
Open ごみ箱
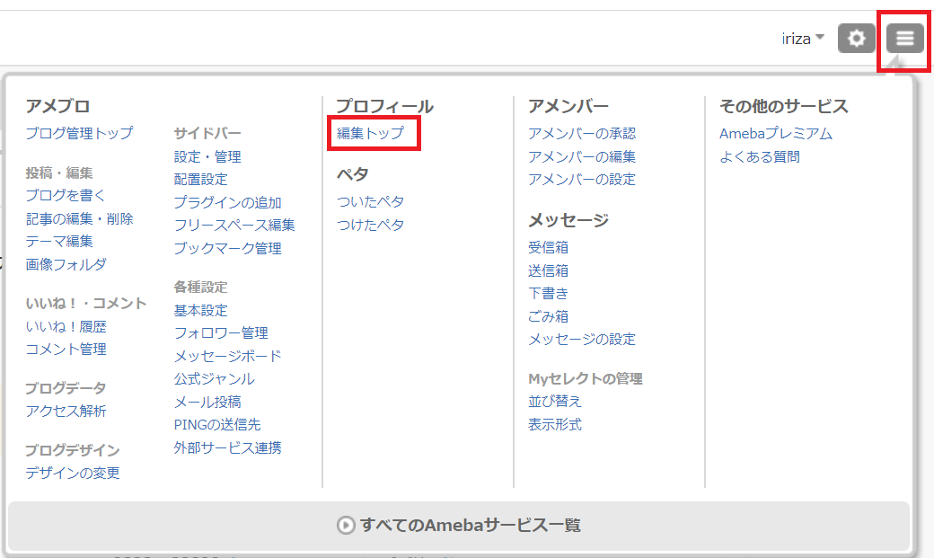548,316
